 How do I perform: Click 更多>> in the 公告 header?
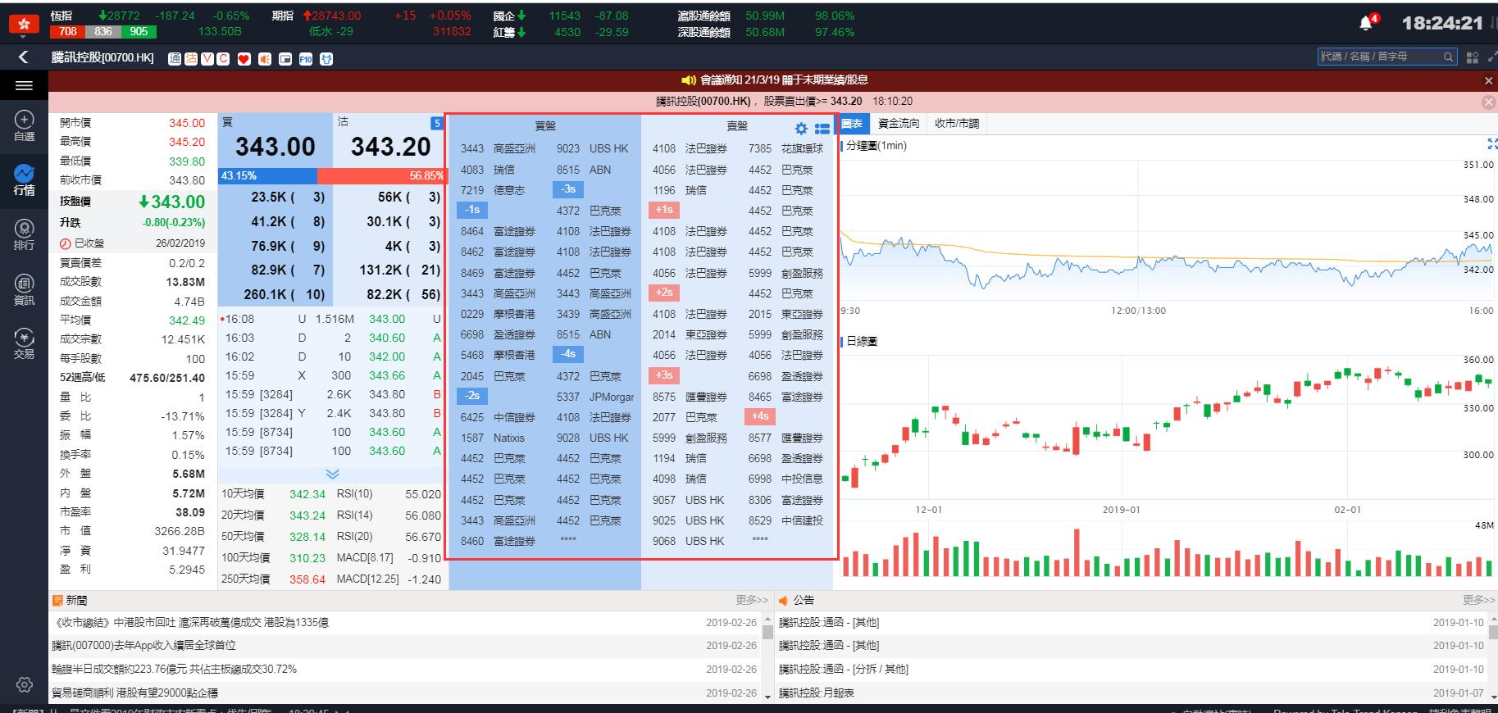tap(1478, 600)
